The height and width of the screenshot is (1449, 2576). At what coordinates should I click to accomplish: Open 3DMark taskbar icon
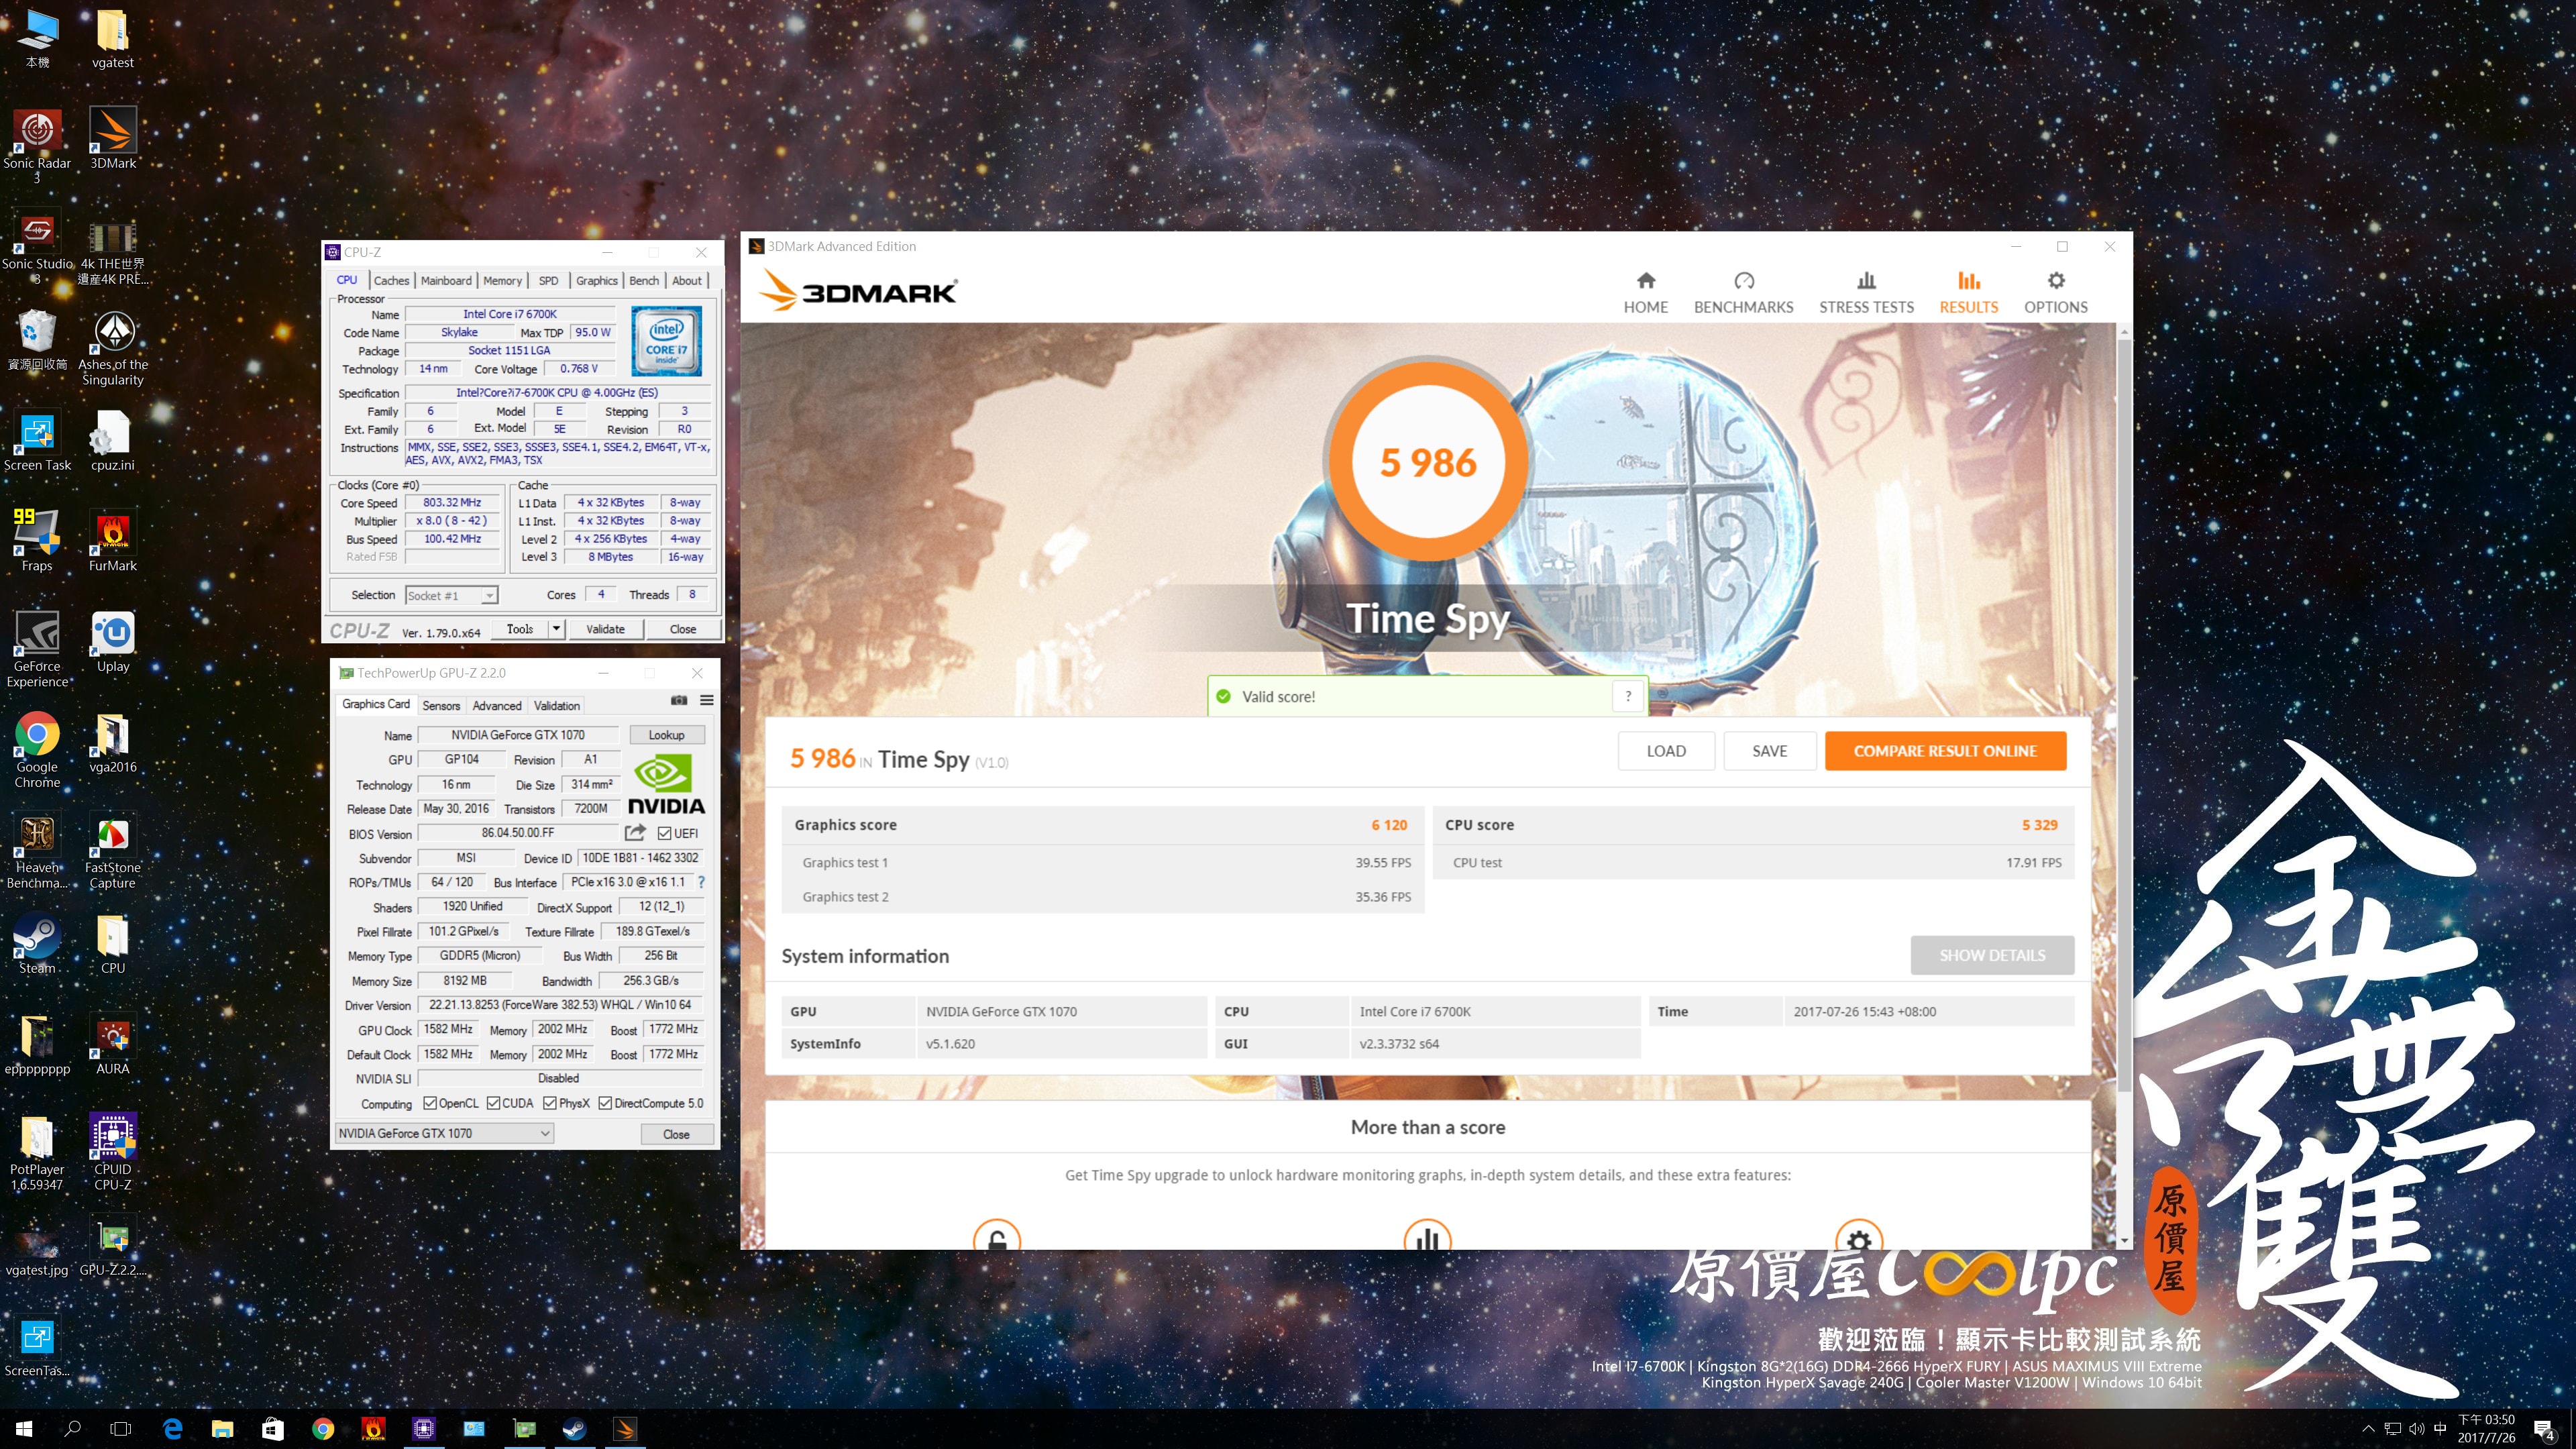624,1429
